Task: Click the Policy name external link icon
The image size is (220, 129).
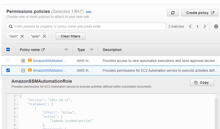Action: 43,50
